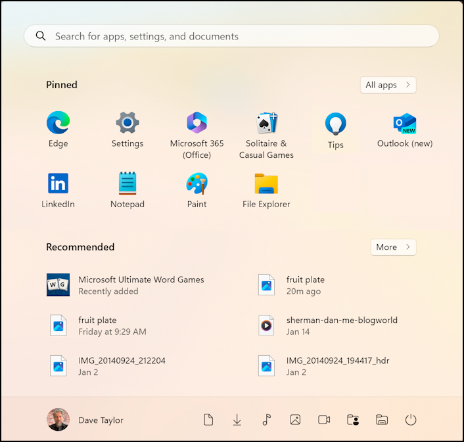Screen dimensions: 464x442
Task: Open the personal folder icon in the bottom bar
Action: [x=353, y=420]
